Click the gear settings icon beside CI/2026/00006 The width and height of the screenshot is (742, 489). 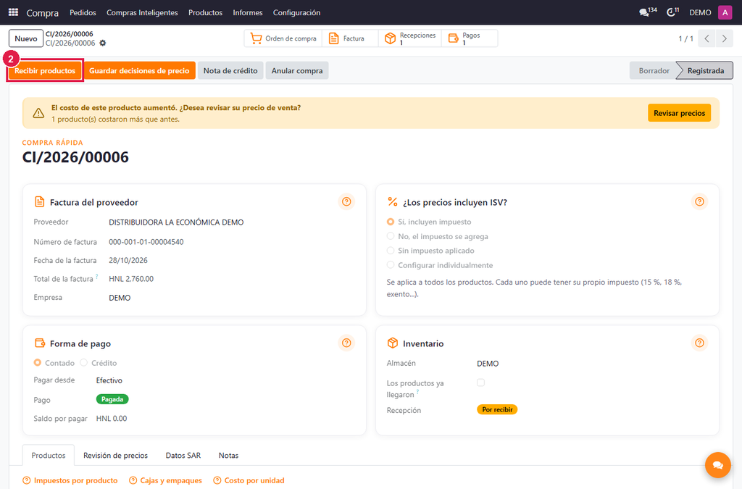pyautogui.click(x=103, y=43)
